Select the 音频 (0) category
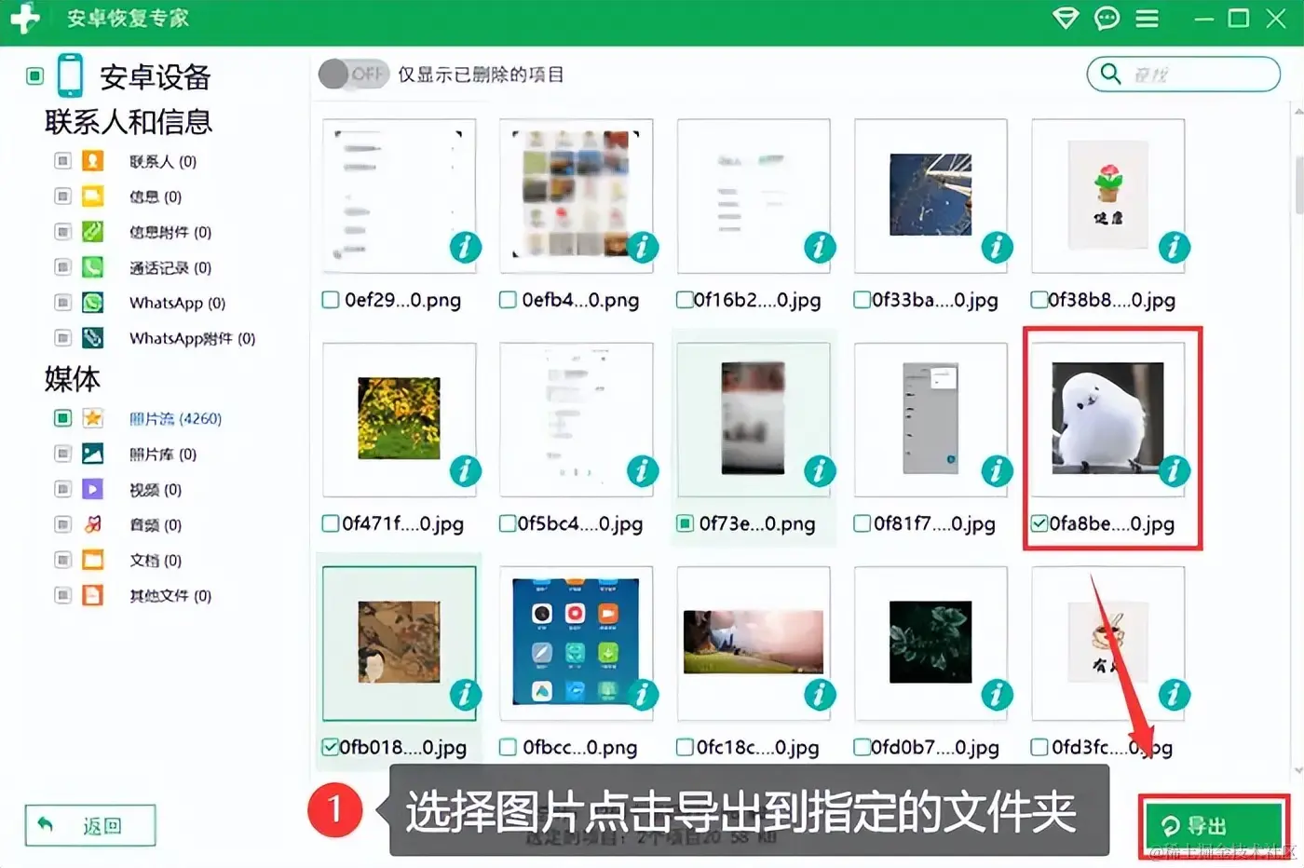The width and height of the screenshot is (1304, 868). (x=156, y=525)
